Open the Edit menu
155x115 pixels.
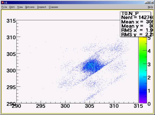pyautogui.click(x=12, y=7)
